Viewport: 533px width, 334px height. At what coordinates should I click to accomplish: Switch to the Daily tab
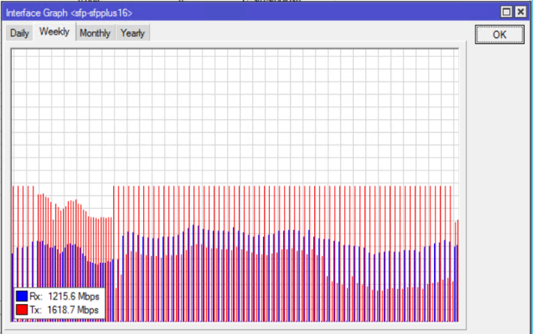(x=19, y=33)
